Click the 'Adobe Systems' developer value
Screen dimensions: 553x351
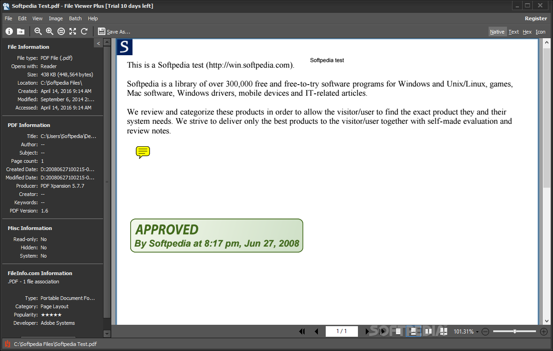coord(58,323)
